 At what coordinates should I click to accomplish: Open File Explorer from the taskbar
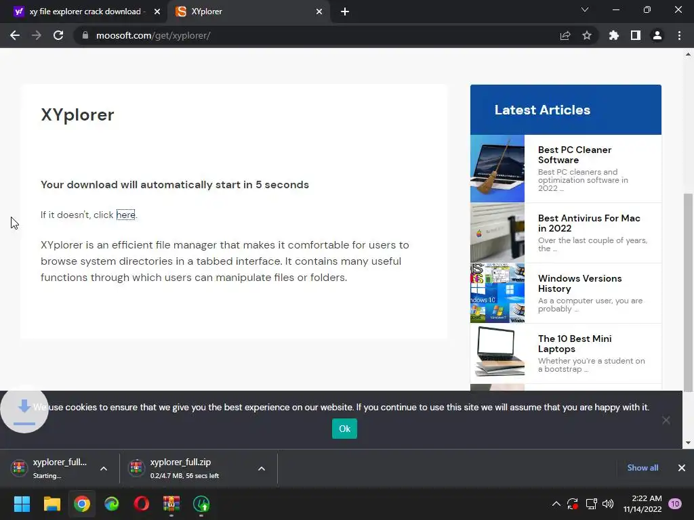pyautogui.click(x=52, y=504)
